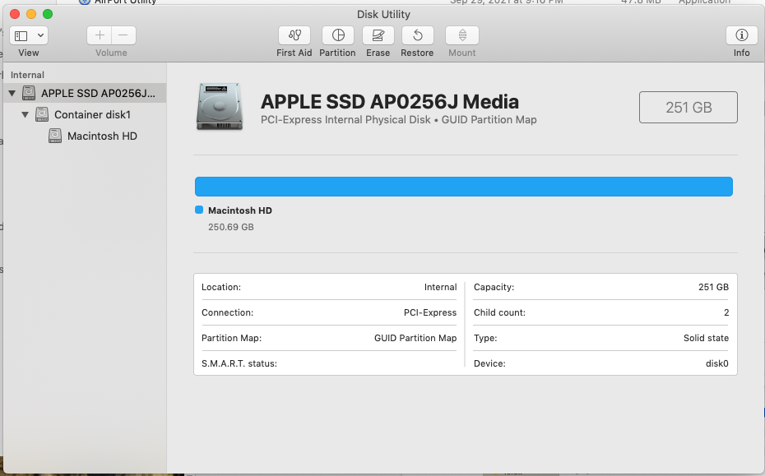765x476 pixels.
Task: Click the 251 GB capacity box
Action: [x=688, y=108]
